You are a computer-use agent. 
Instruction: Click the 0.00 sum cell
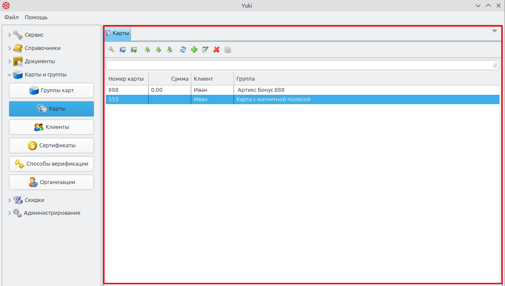[x=170, y=90]
